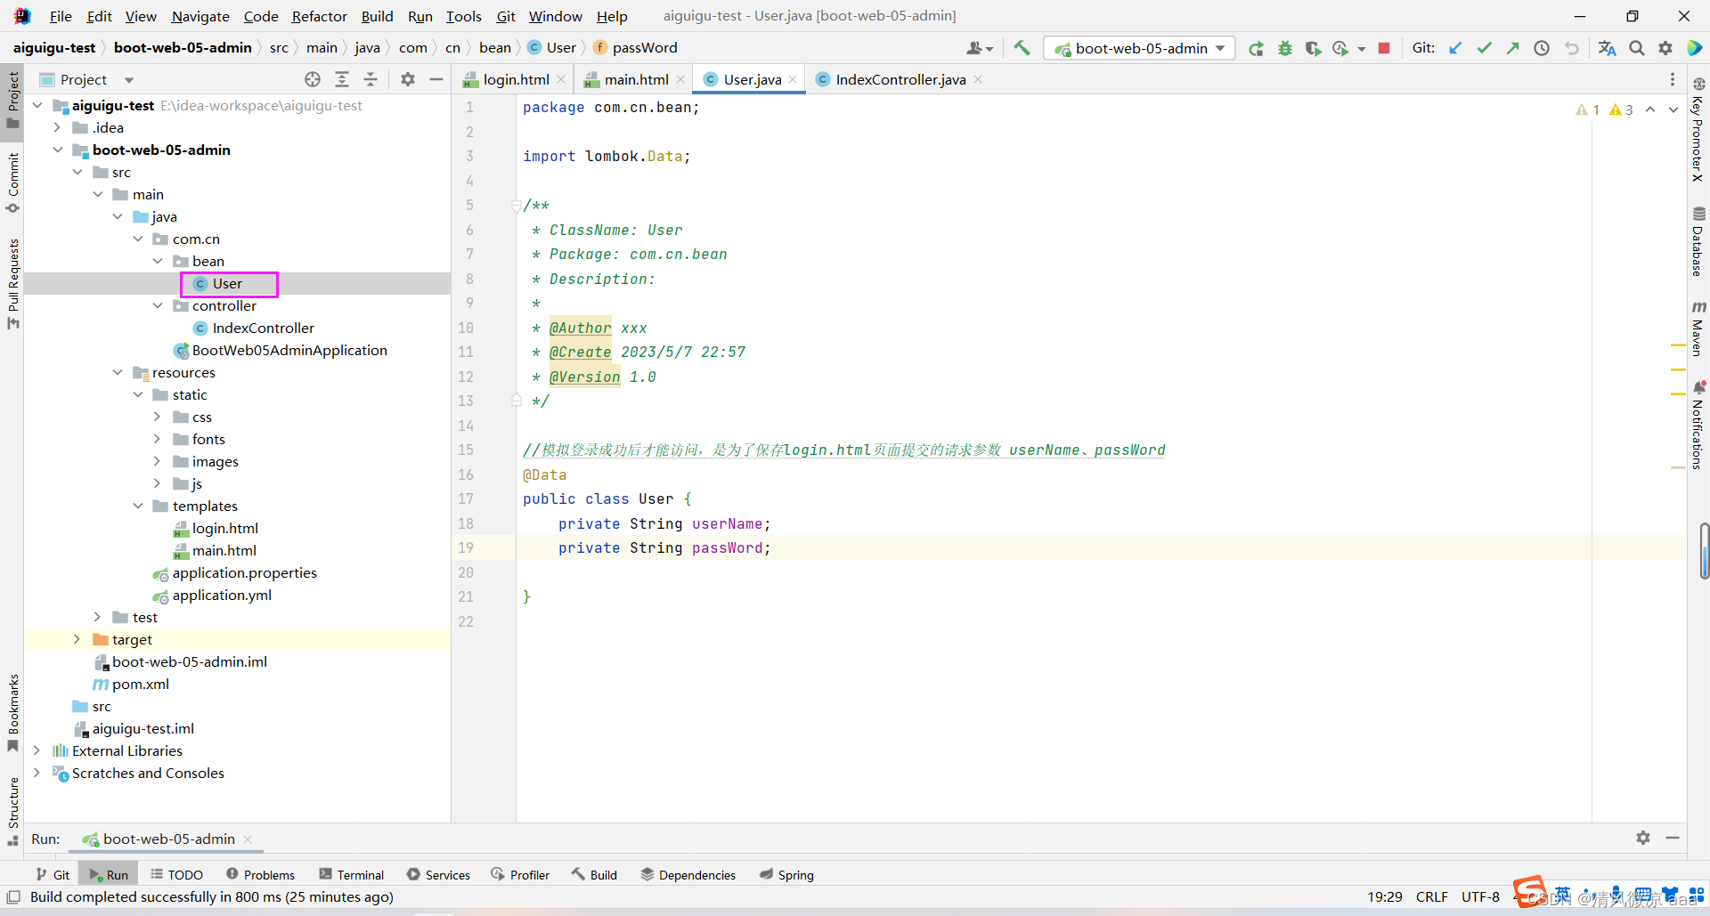Run with coverage icon in toolbar
The image size is (1710, 916).
[x=1313, y=48]
